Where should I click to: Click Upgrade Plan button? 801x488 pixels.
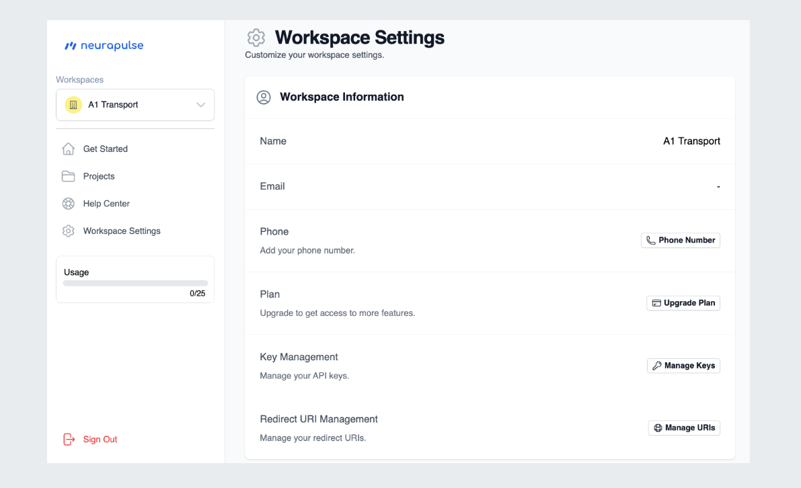tap(683, 303)
